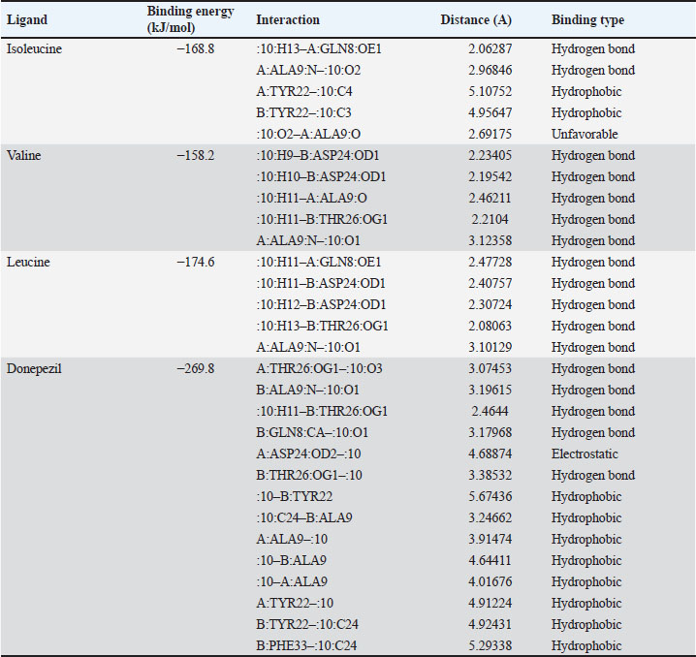
Task: Select the Binding type column header
Action: 587,20
